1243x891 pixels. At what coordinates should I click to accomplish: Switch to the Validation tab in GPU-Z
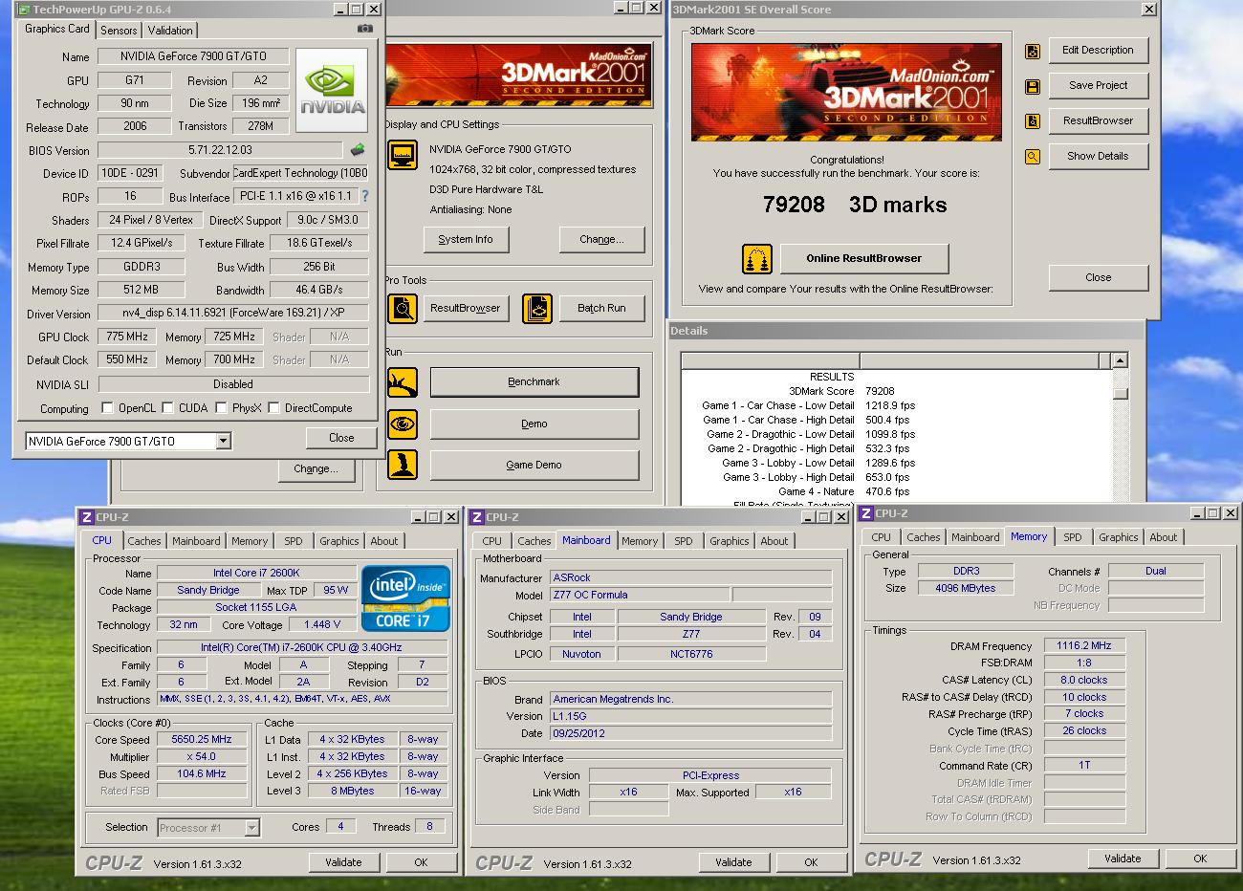point(170,31)
